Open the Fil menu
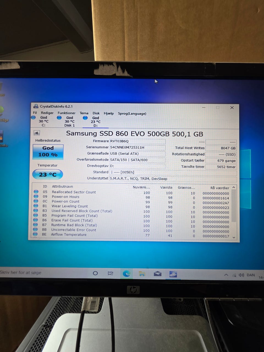 (35, 113)
